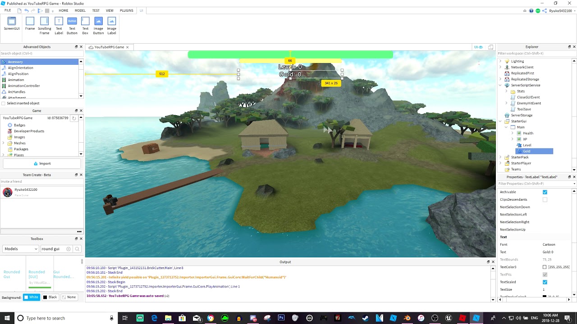Expand the Lighting node in Explorer
The height and width of the screenshot is (324, 577).
point(500,61)
